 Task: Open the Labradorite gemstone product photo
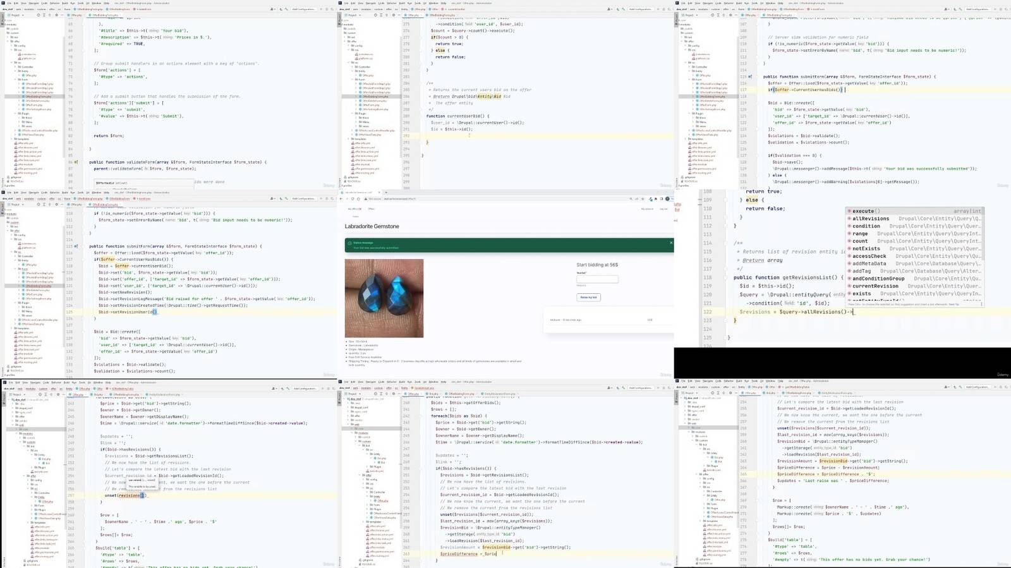[x=384, y=298]
